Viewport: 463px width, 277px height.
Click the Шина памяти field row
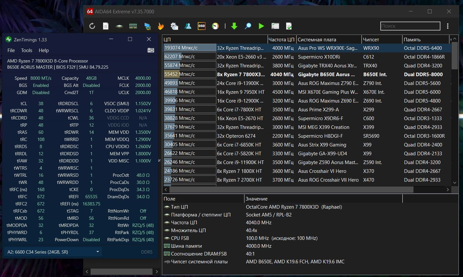pyautogui.click(x=310, y=246)
